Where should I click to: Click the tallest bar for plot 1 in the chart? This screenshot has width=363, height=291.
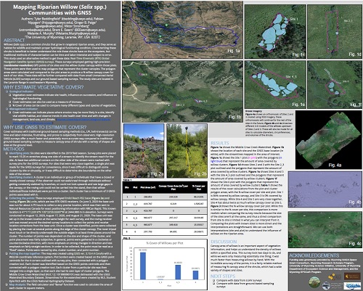click(143, 266)
